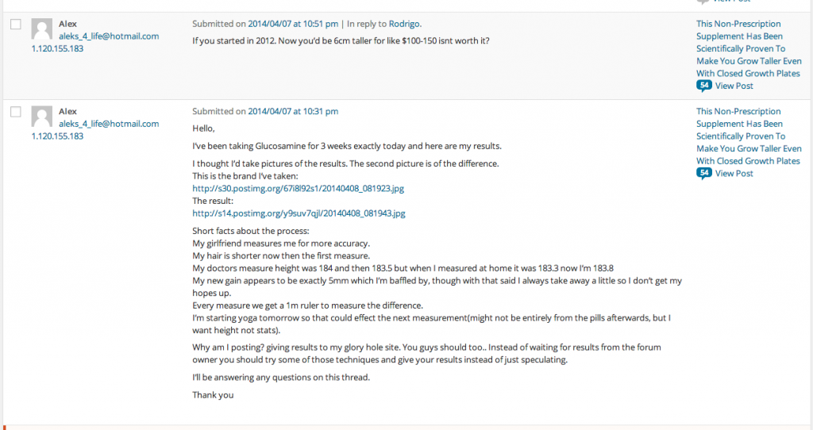The height and width of the screenshot is (430, 813).
Task: Open the Non-Prescription Supplement post title, first row
Action: click(749, 48)
